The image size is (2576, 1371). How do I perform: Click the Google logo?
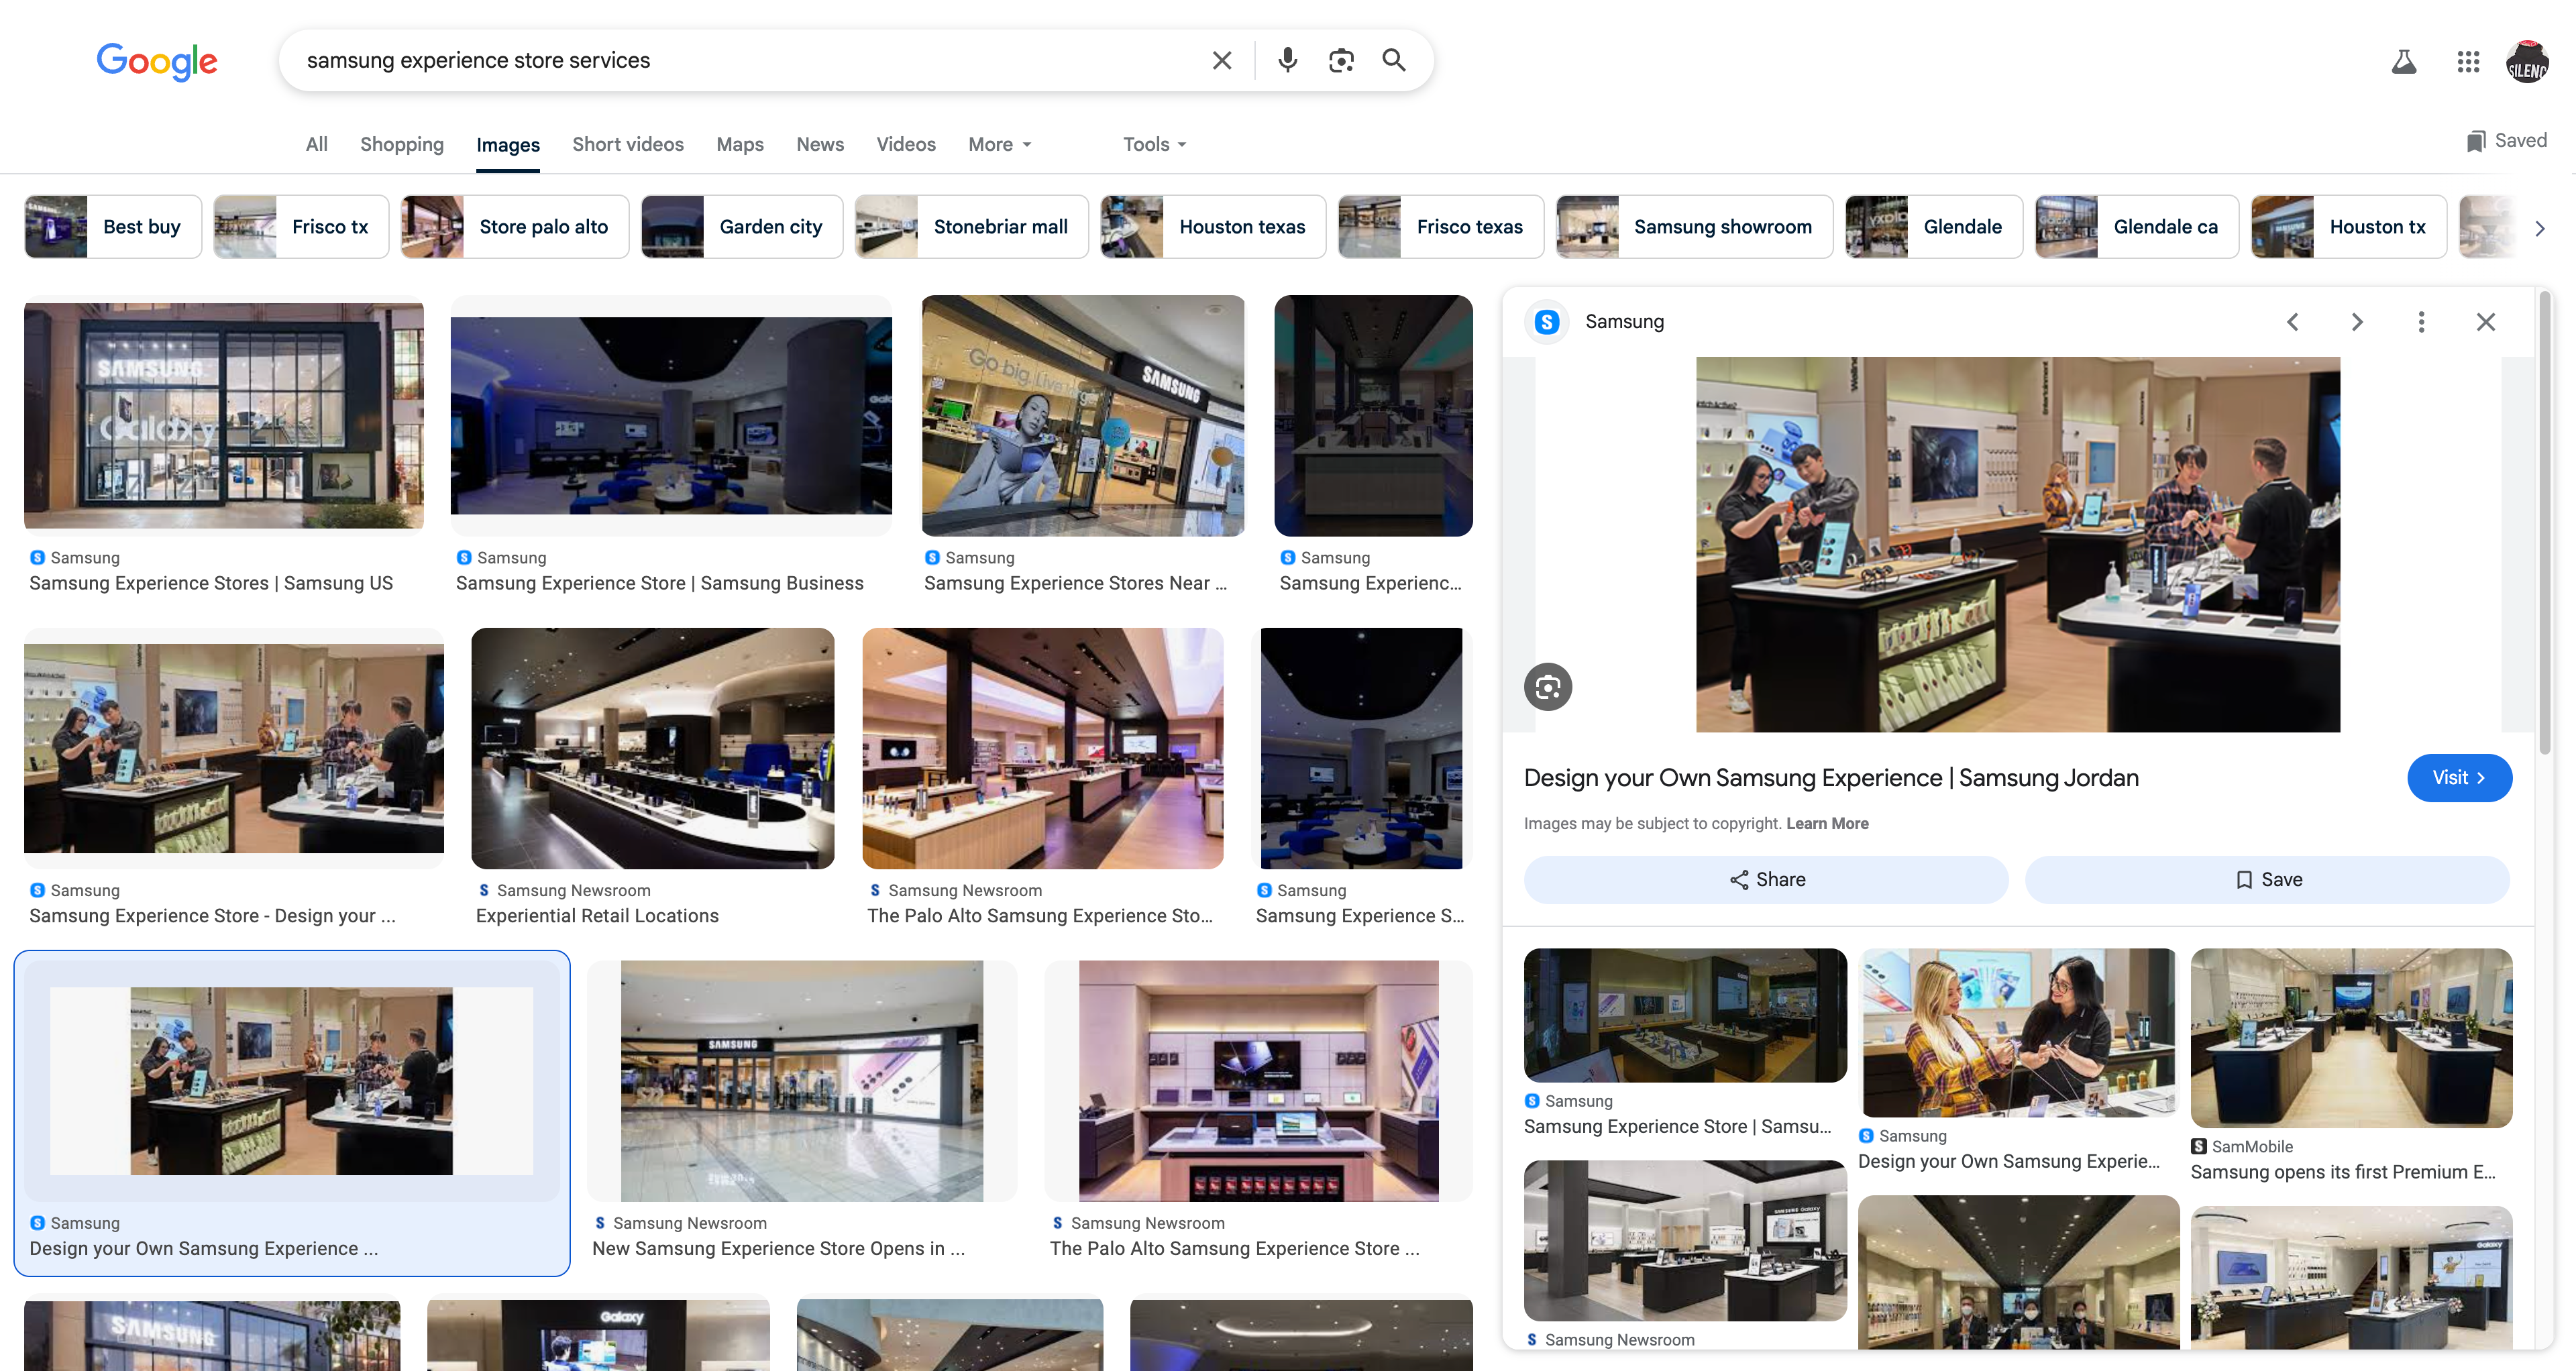click(x=157, y=61)
